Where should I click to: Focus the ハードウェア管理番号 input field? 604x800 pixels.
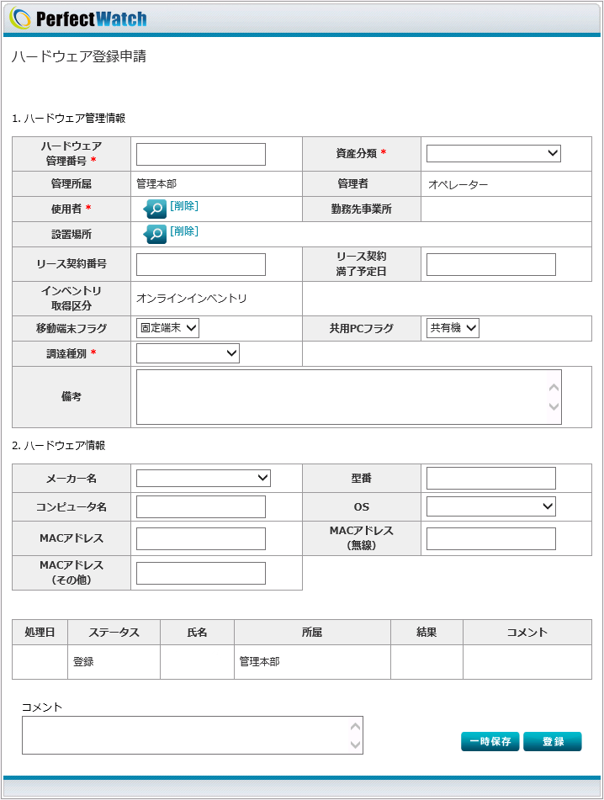[x=201, y=154]
